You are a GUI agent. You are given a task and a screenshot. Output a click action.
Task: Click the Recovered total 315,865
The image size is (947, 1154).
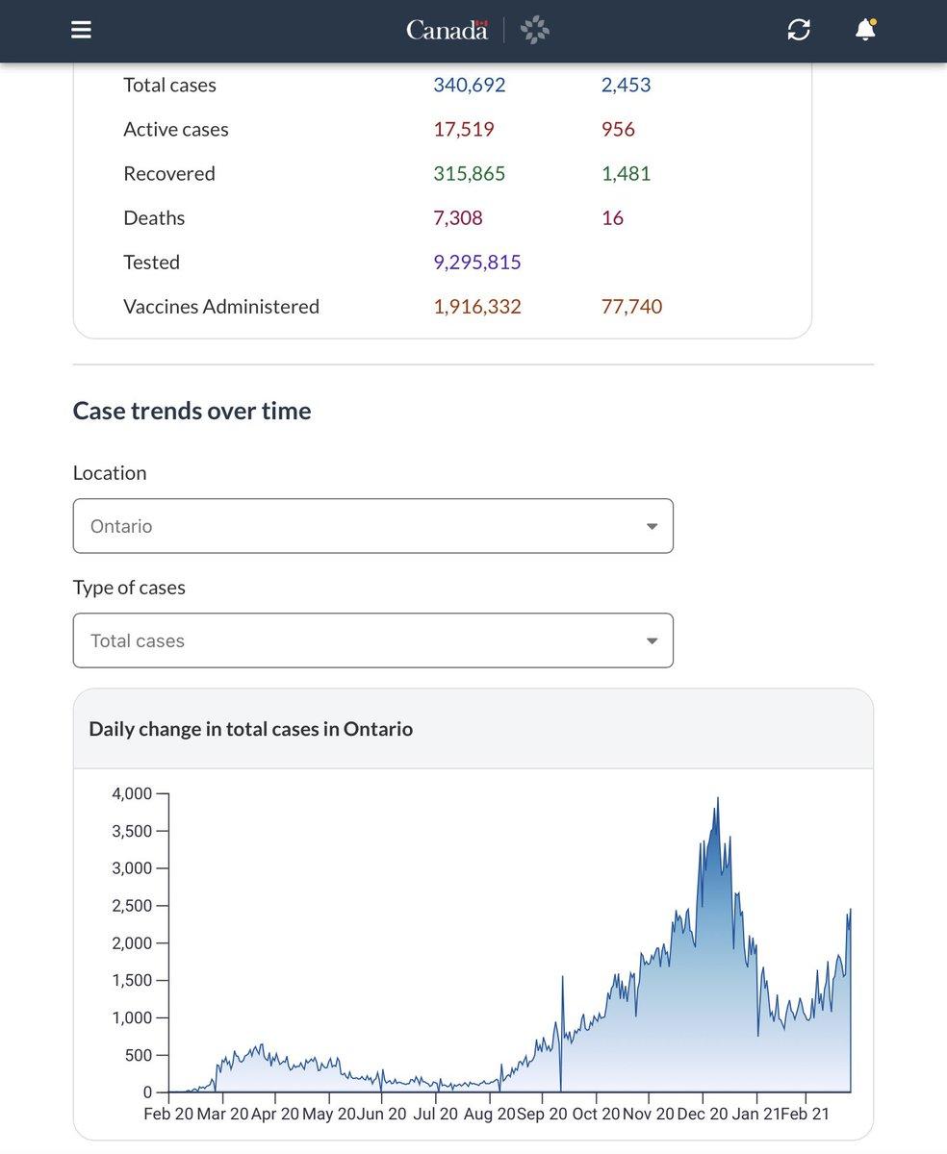click(469, 173)
